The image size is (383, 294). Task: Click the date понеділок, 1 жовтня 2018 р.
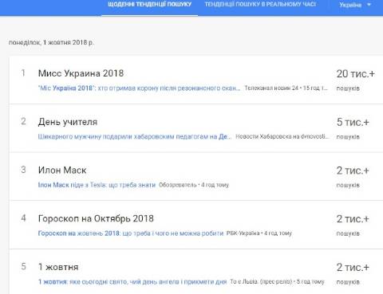coord(51,42)
